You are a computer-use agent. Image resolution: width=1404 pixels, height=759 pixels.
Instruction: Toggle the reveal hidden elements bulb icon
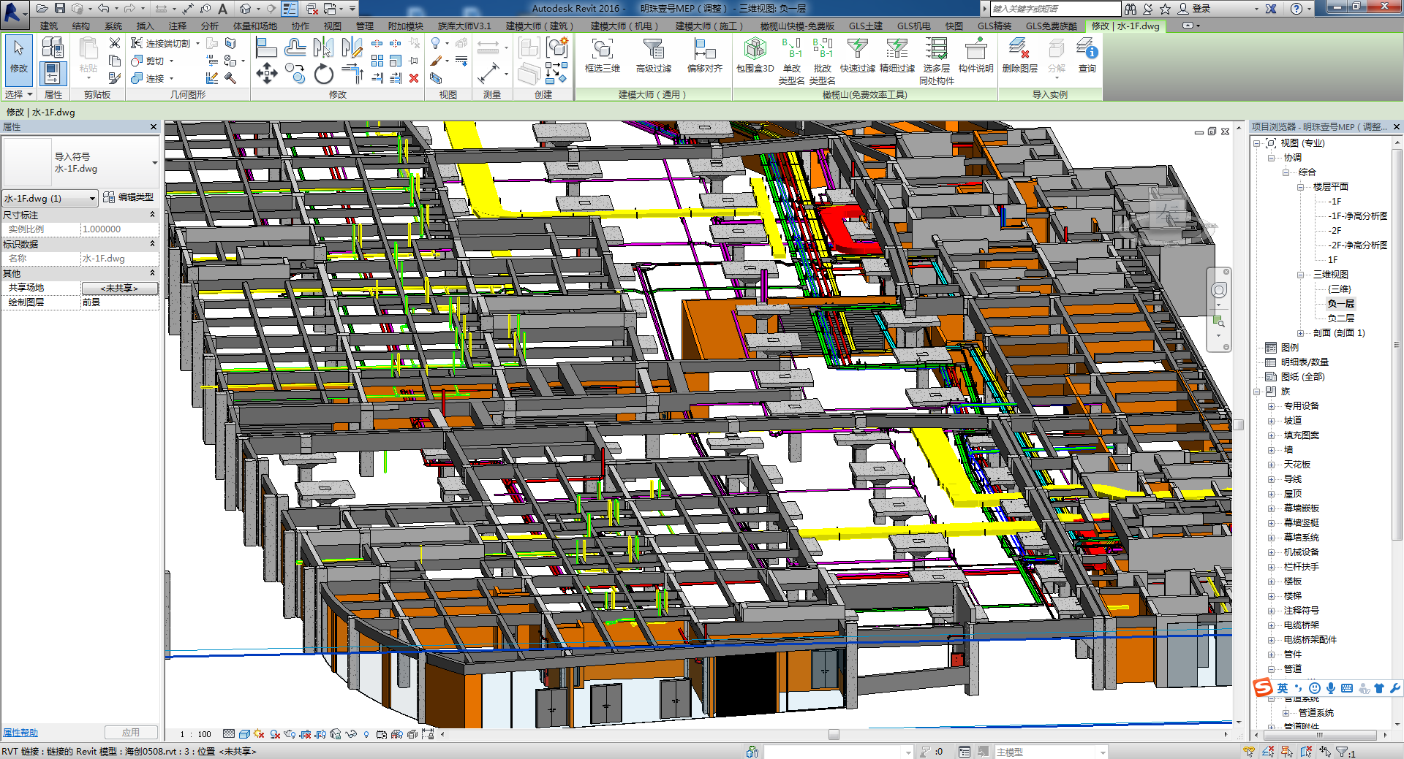(x=366, y=734)
